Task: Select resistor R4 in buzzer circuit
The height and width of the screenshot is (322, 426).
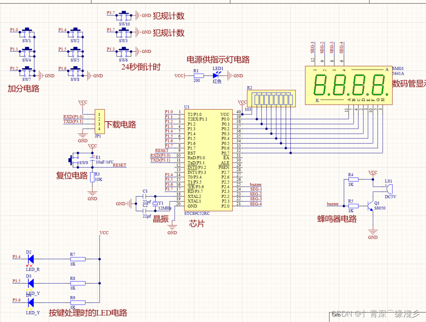Action: 353,180
